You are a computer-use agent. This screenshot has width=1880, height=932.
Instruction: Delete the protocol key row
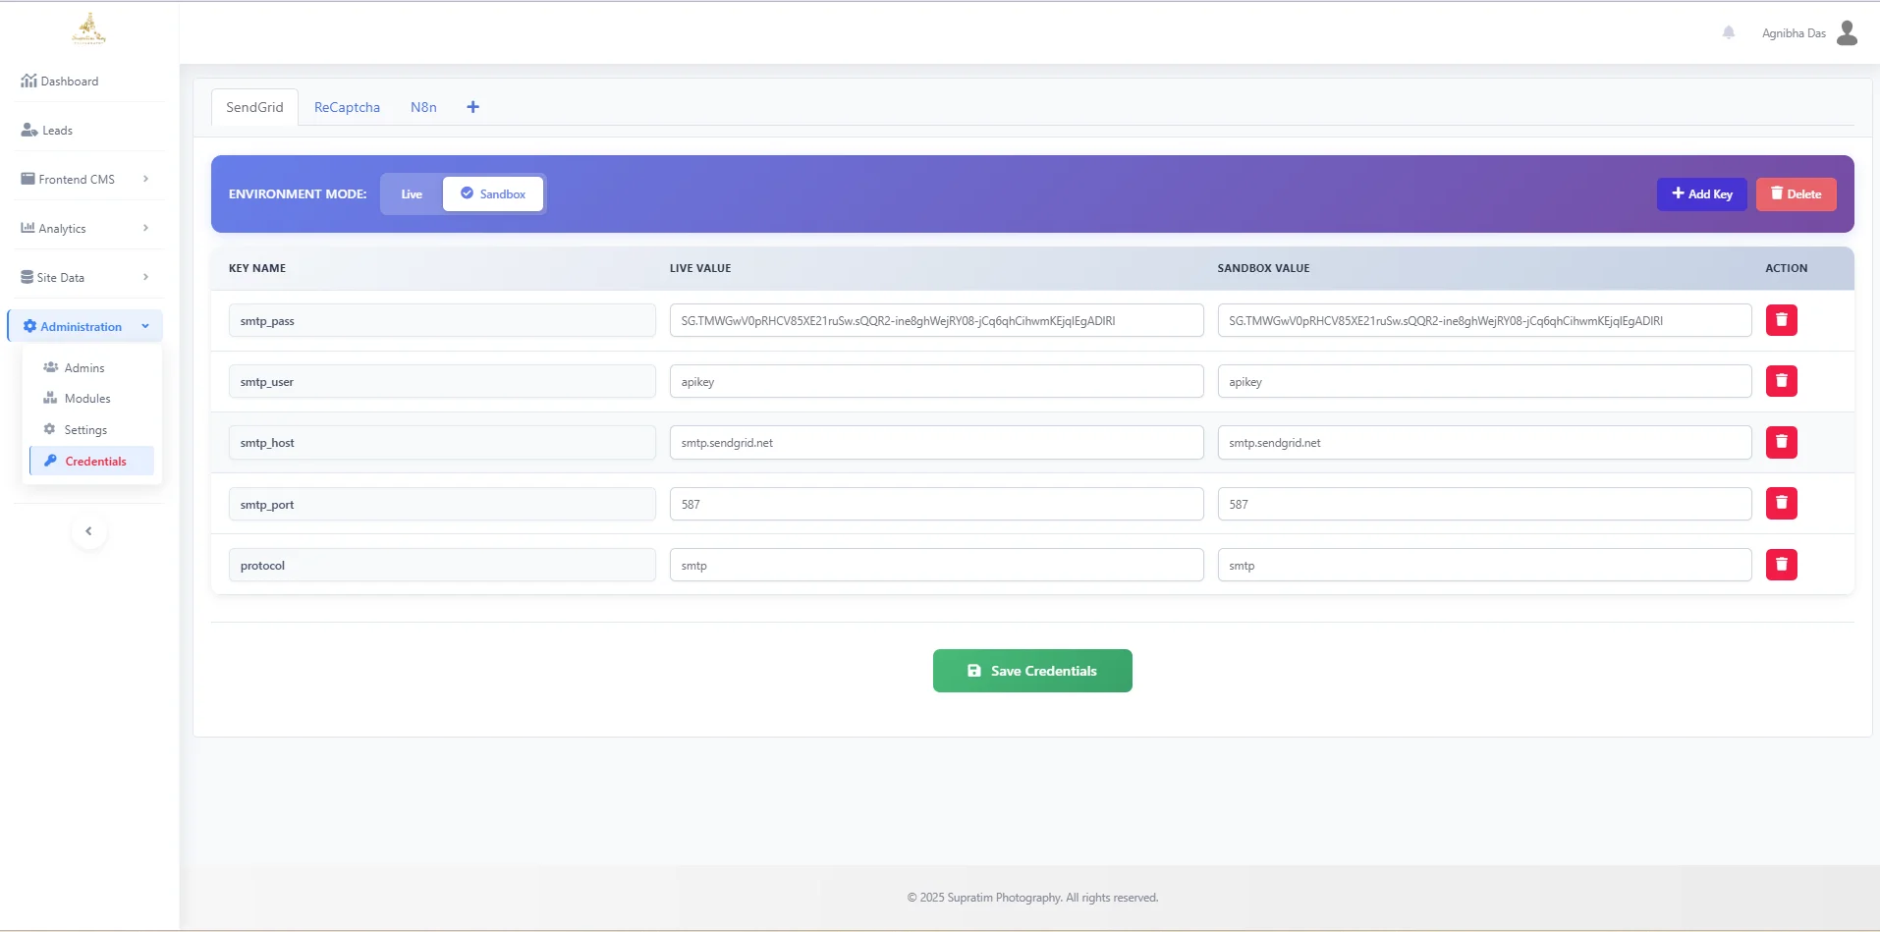[x=1781, y=565]
